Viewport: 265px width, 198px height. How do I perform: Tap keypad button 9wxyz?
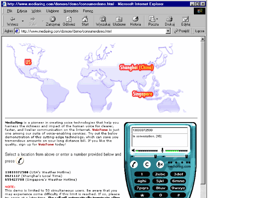178,188
